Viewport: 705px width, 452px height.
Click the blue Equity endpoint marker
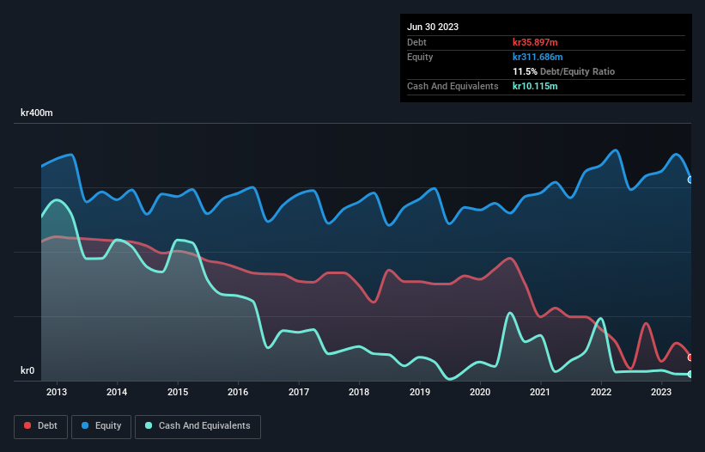pyautogui.click(x=690, y=180)
